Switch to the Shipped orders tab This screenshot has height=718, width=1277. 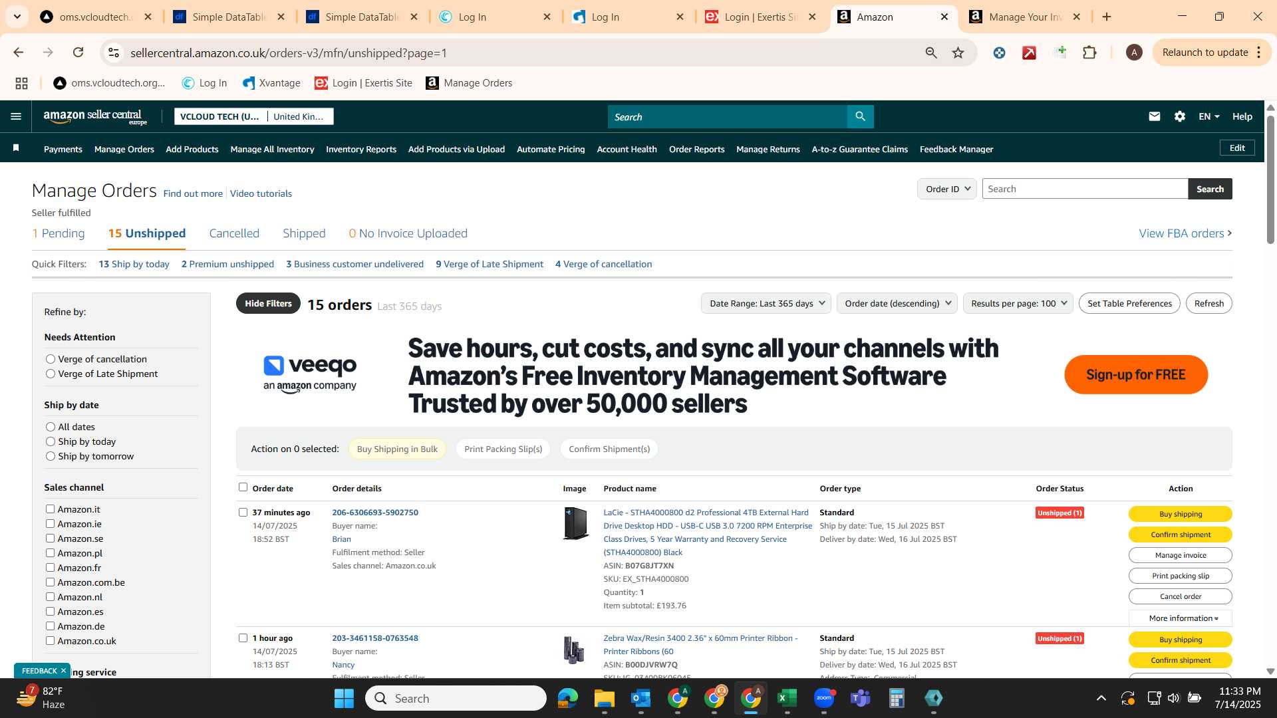(x=304, y=233)
